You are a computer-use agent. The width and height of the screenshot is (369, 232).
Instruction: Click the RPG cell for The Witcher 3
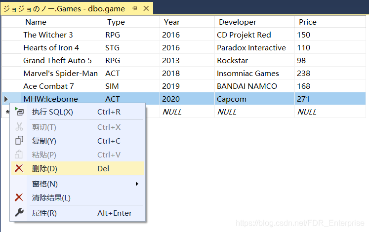click(x=131, y=35)
